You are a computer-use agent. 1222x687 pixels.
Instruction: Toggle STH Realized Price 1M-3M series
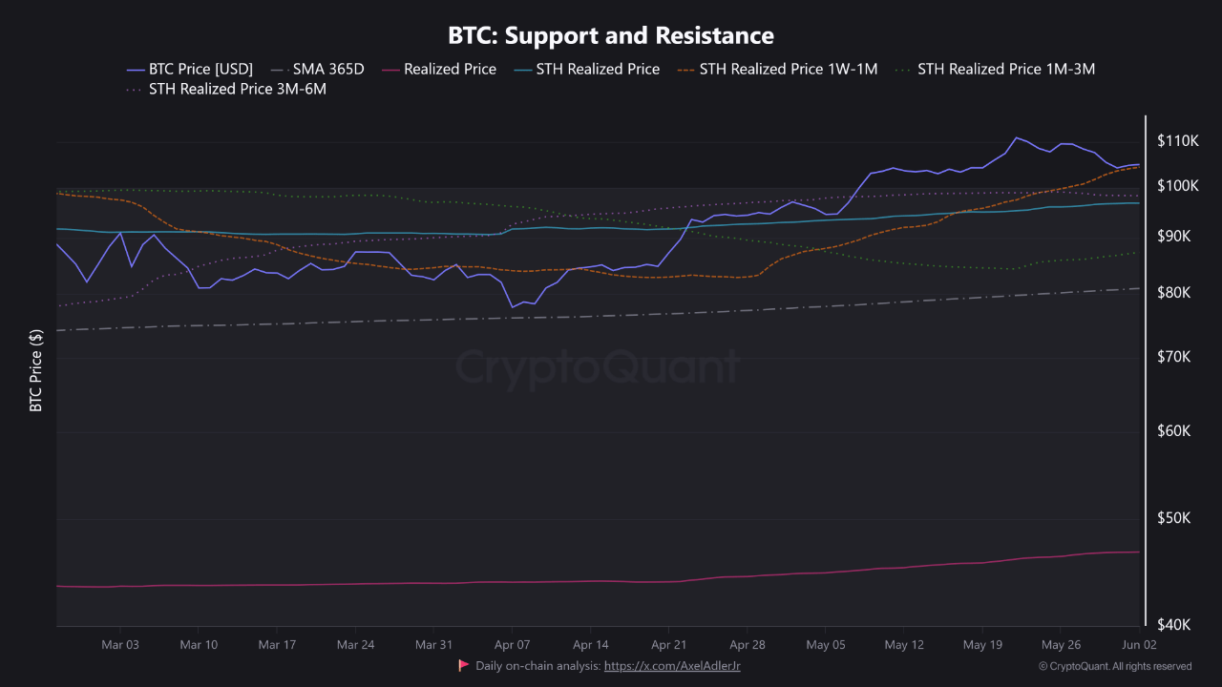[1005, 69]
